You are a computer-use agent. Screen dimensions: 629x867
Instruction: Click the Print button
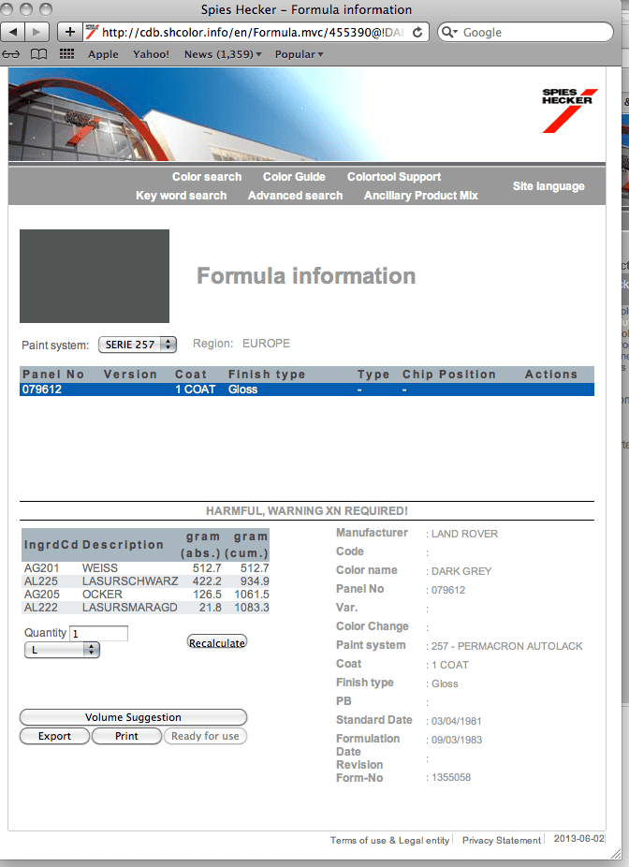pos(126,736)
